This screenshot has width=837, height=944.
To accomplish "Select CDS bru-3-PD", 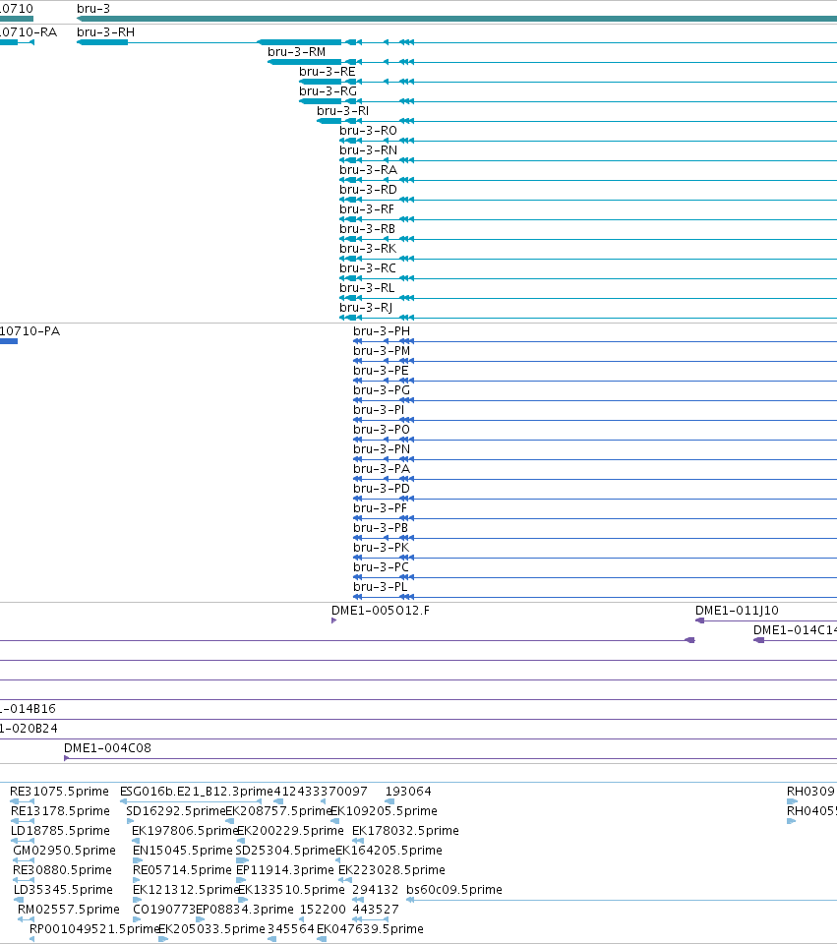I will pyautogui.click(x=382, y=489).
